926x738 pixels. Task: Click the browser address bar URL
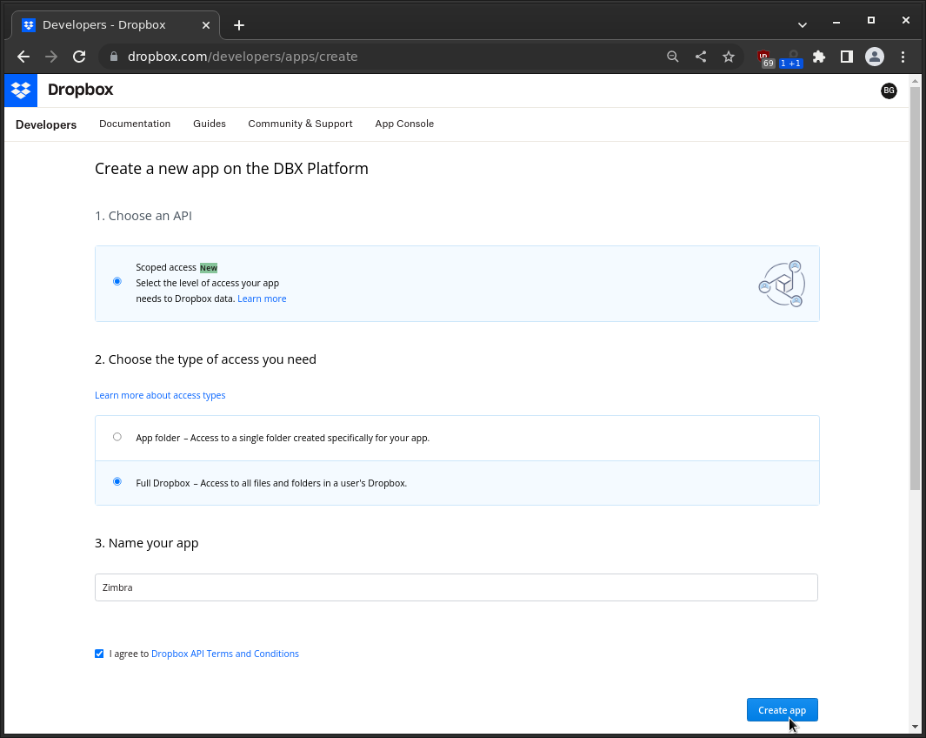243,57
